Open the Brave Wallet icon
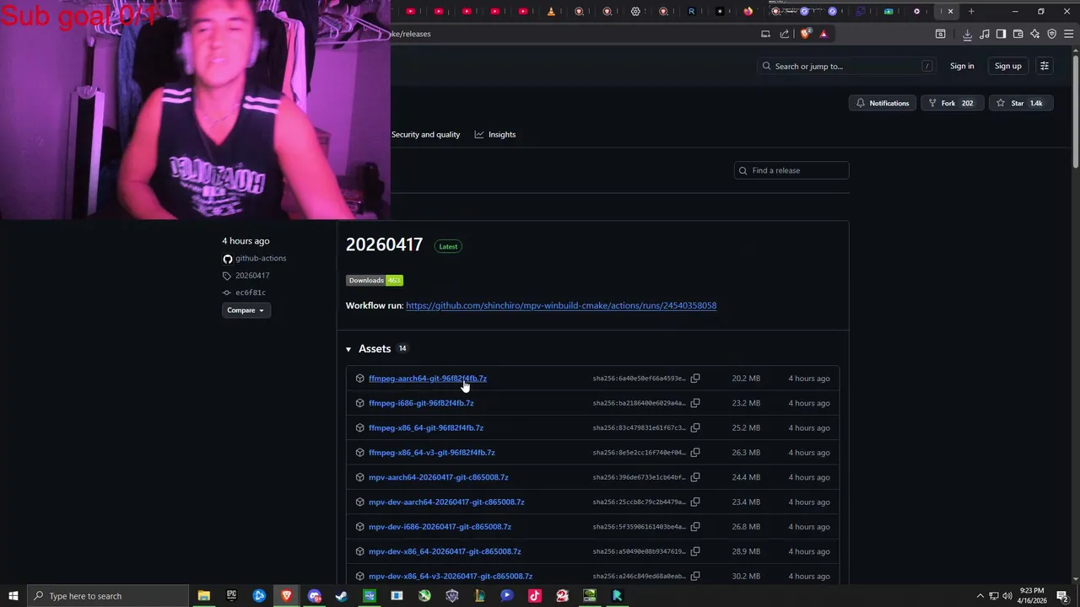 pyautogui.click(x=1018, y=34)
